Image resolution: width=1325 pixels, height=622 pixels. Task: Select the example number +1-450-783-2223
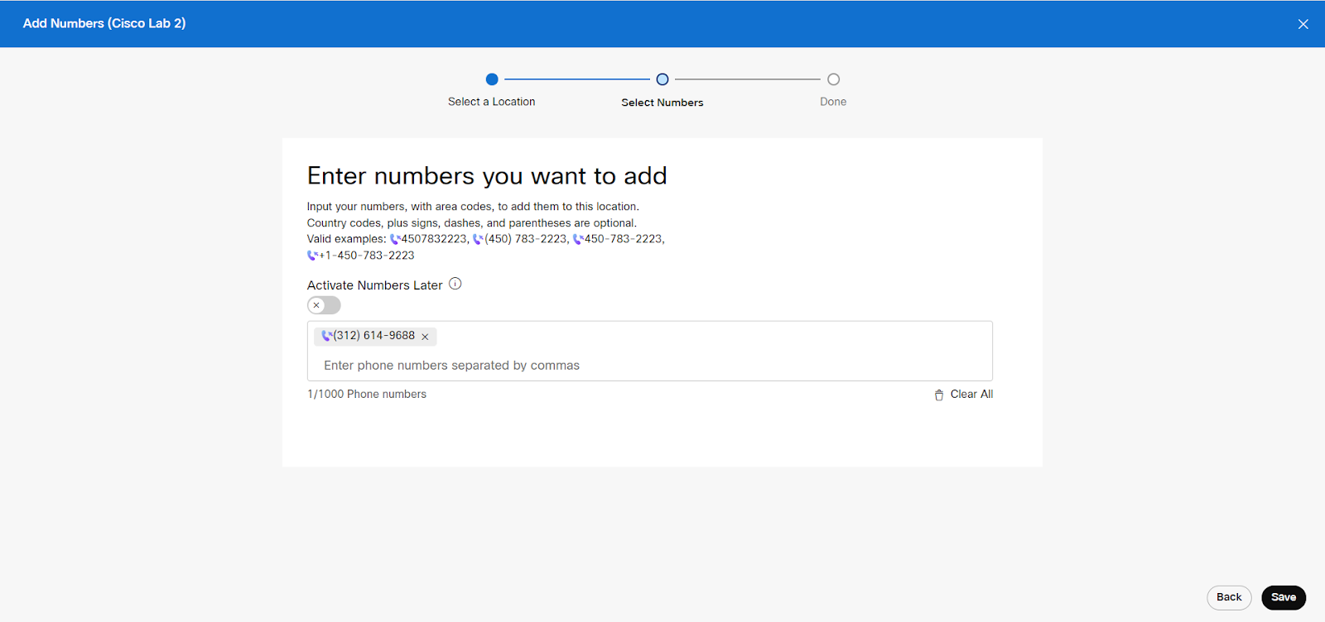367,256
